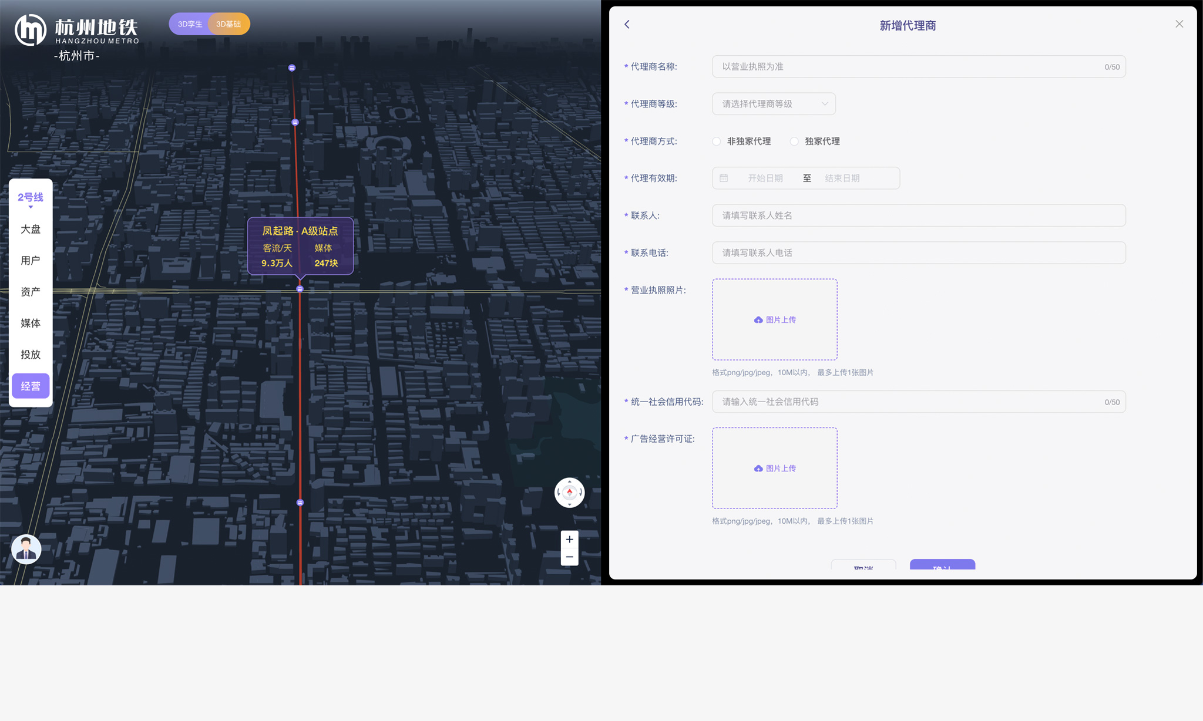This screenshot has height=721, width=1203.
Task: Zoom out the map with minus button
Action: (569, 557)
